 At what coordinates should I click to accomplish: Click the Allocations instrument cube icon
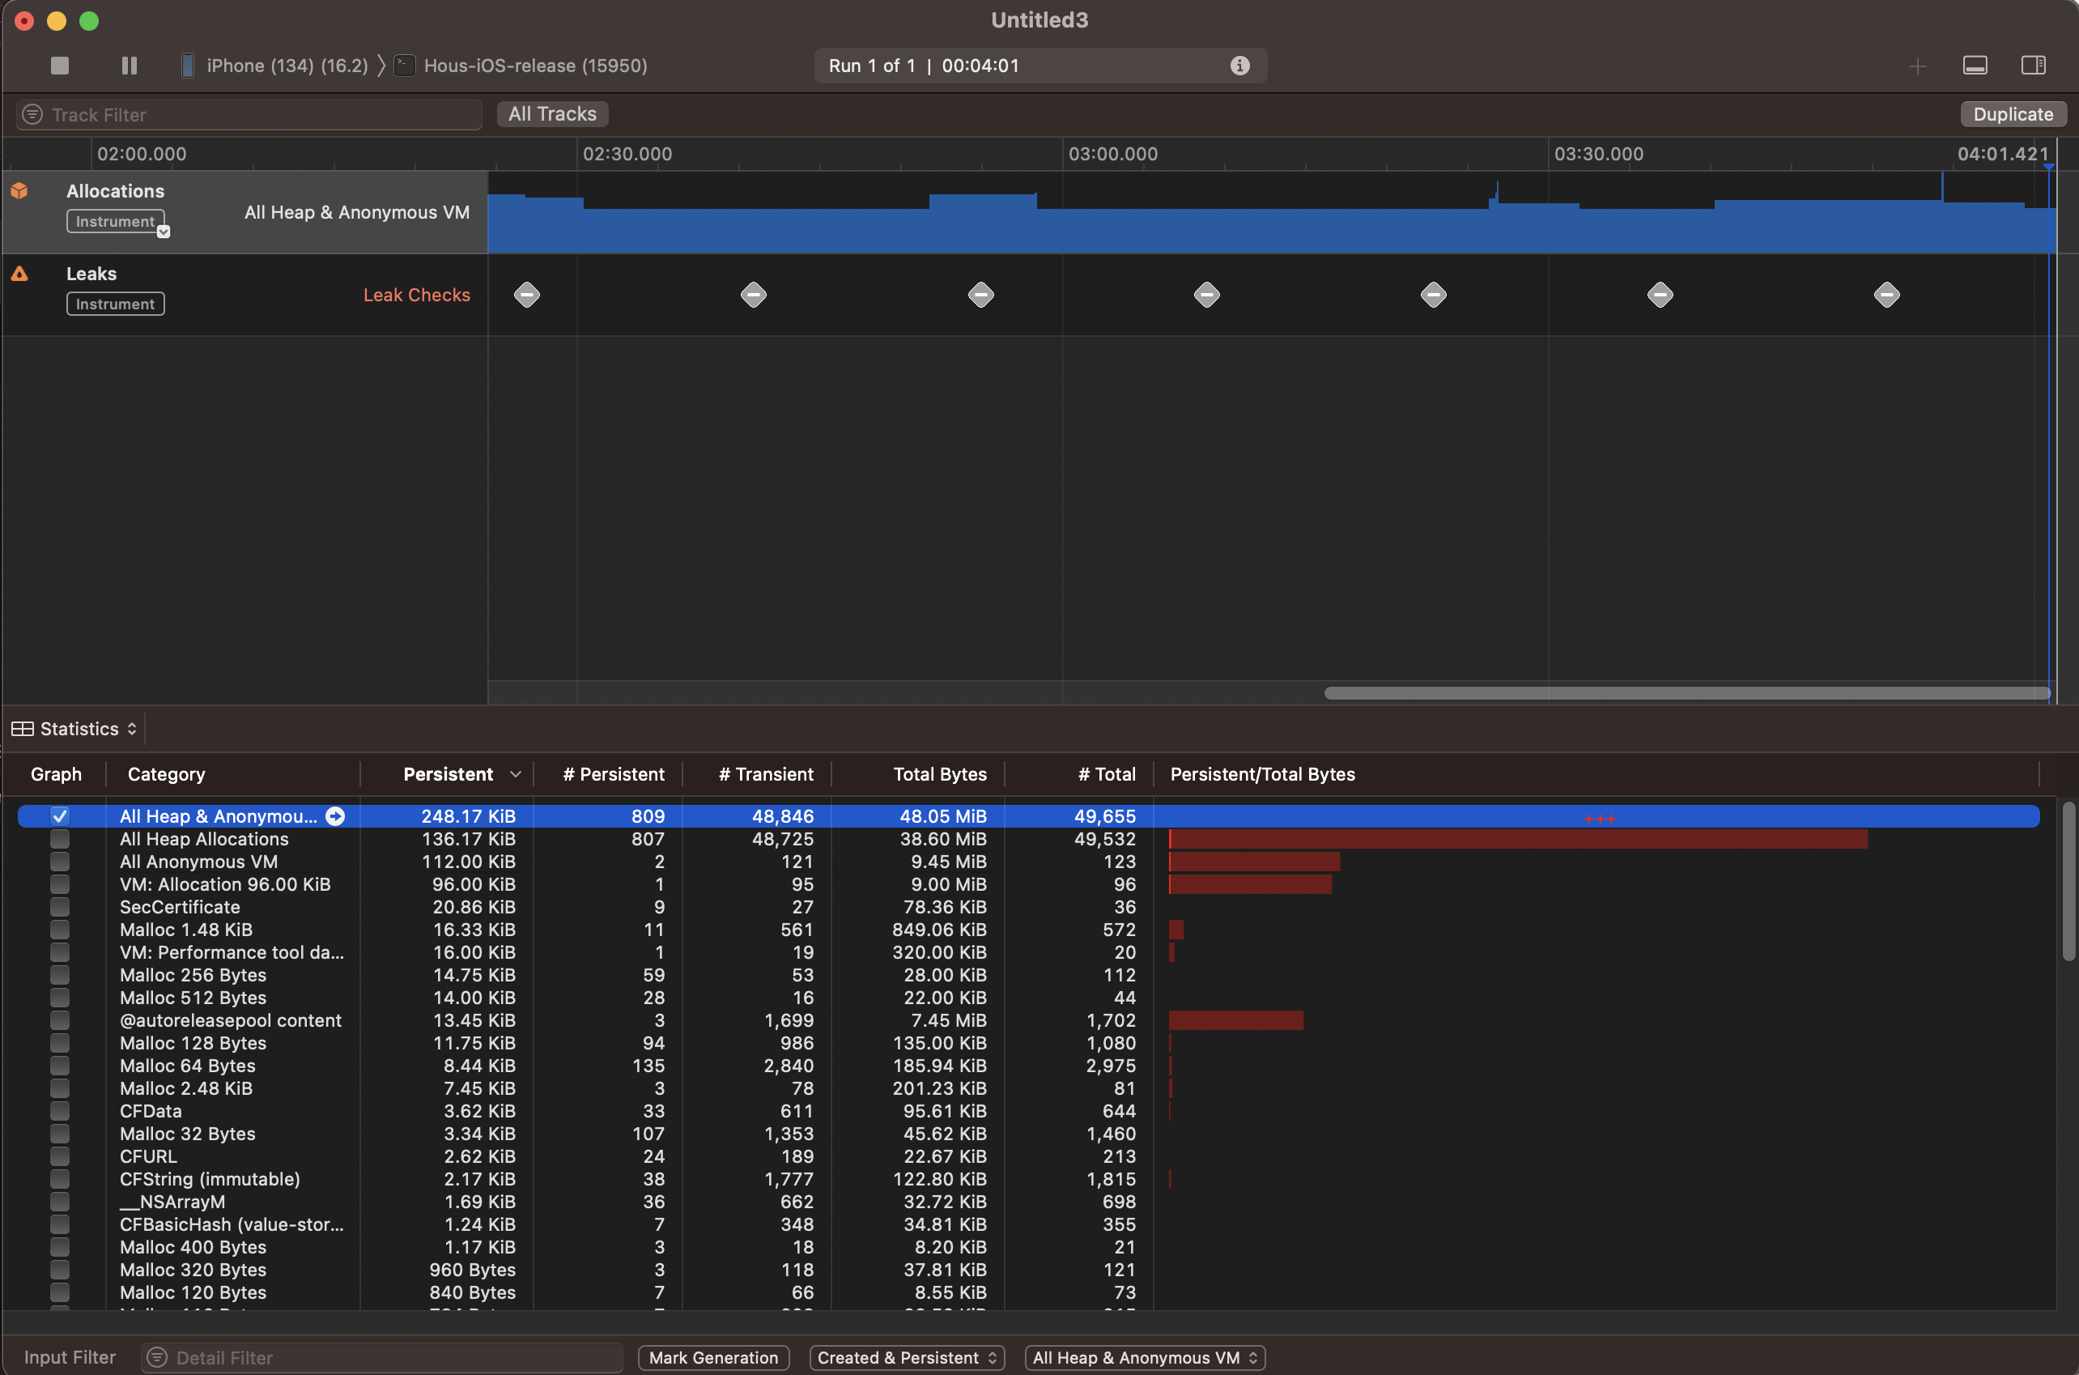[x=19, y=191]
